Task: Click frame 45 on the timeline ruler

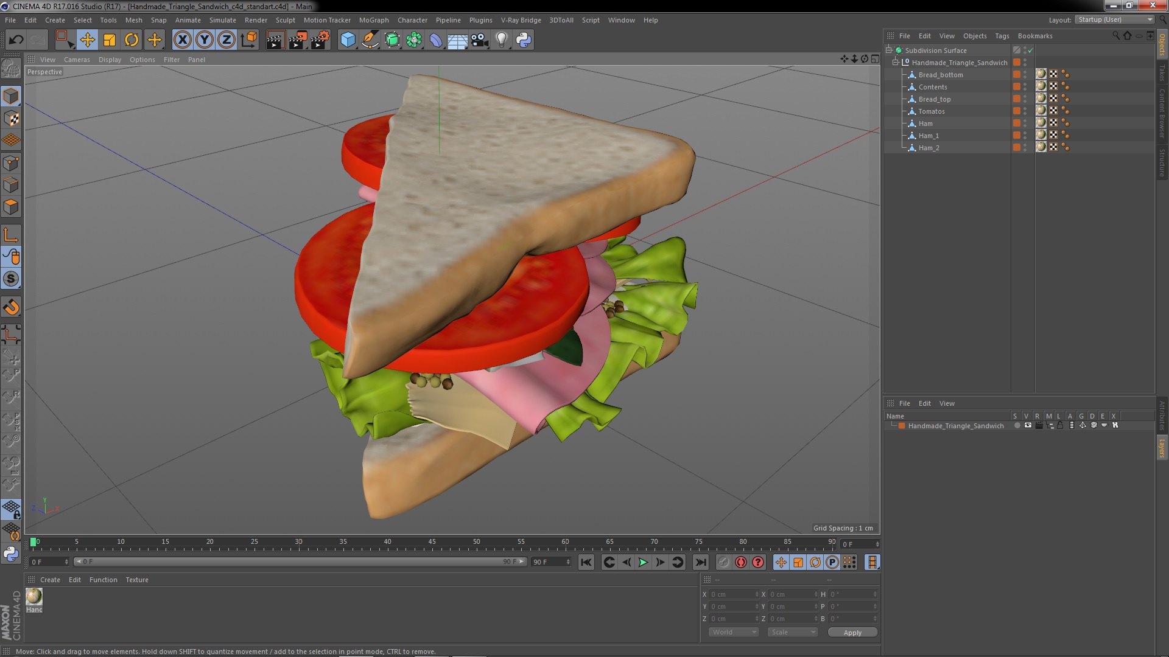Action: pyautogui.click(x=432, y=542)
